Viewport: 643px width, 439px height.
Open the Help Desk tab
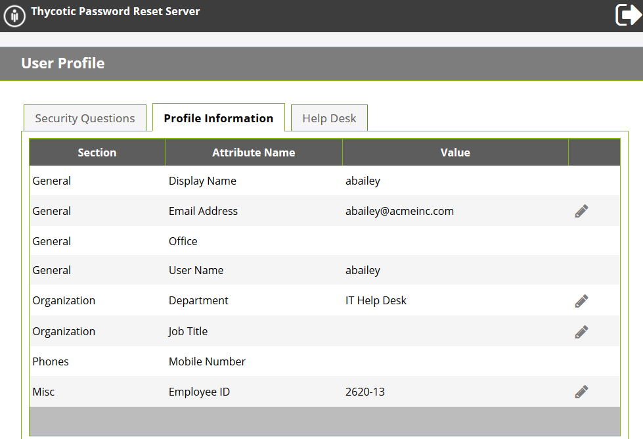point(329,118)
